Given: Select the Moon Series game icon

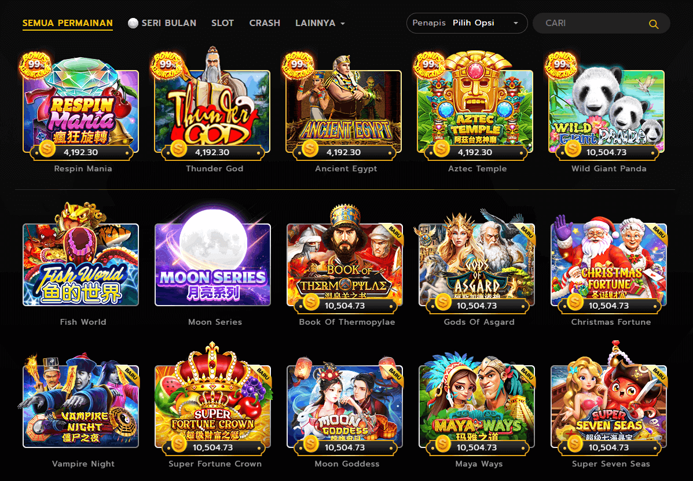Looking at the screenshot, I should [x=212, y=258].
